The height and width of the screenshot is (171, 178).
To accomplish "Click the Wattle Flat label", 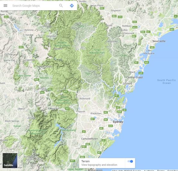I will point(9,60).
